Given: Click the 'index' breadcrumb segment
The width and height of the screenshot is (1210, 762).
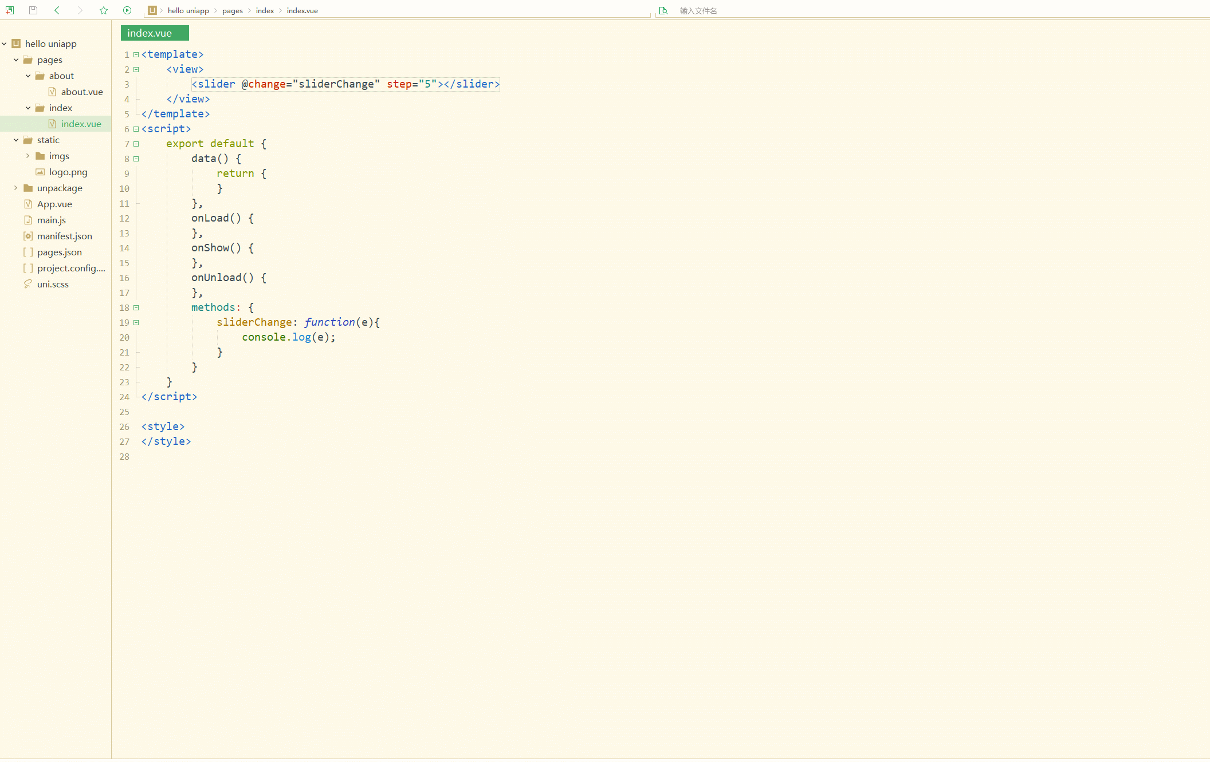Looking at the screenshot, I should pos(265,11).
